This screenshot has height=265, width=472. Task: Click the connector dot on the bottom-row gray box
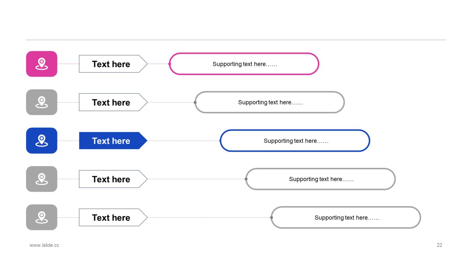271,217
